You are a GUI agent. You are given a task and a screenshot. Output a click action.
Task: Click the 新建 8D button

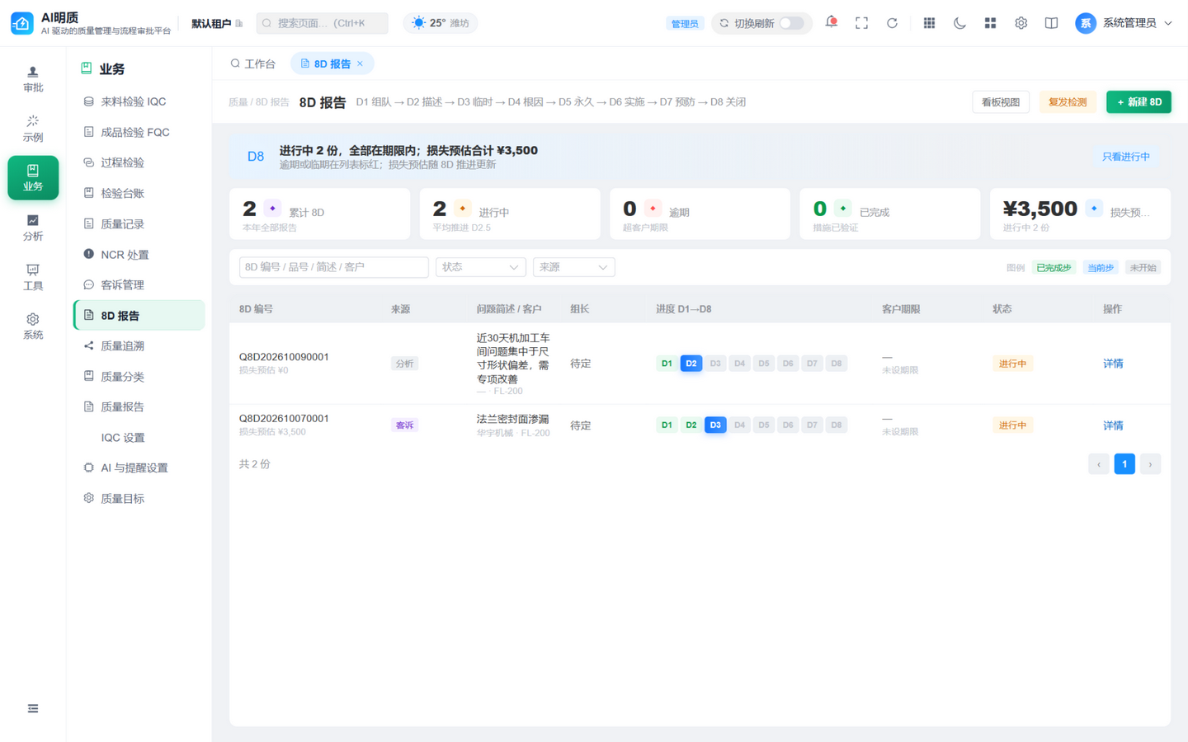click(1138, 102)
